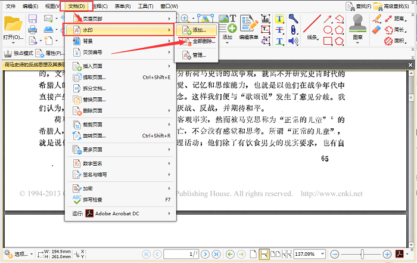Click the Scan scanner icon

pos(48,29)
